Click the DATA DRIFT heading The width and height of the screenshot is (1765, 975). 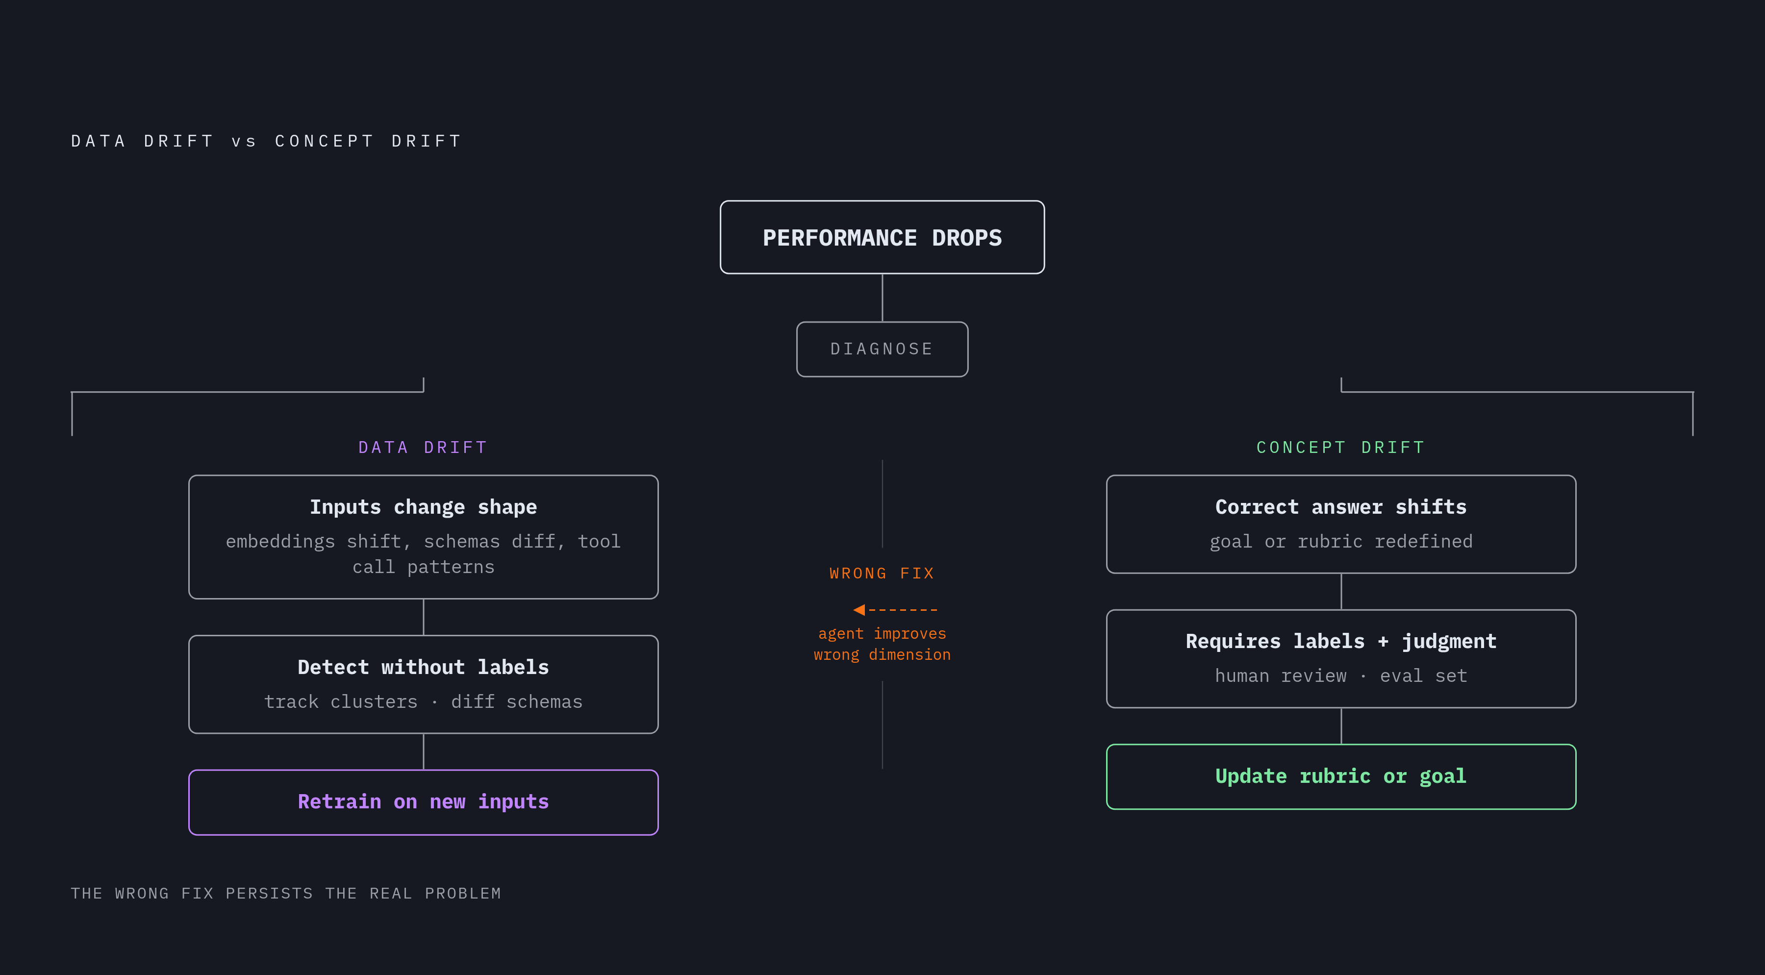tap(423, 448)
